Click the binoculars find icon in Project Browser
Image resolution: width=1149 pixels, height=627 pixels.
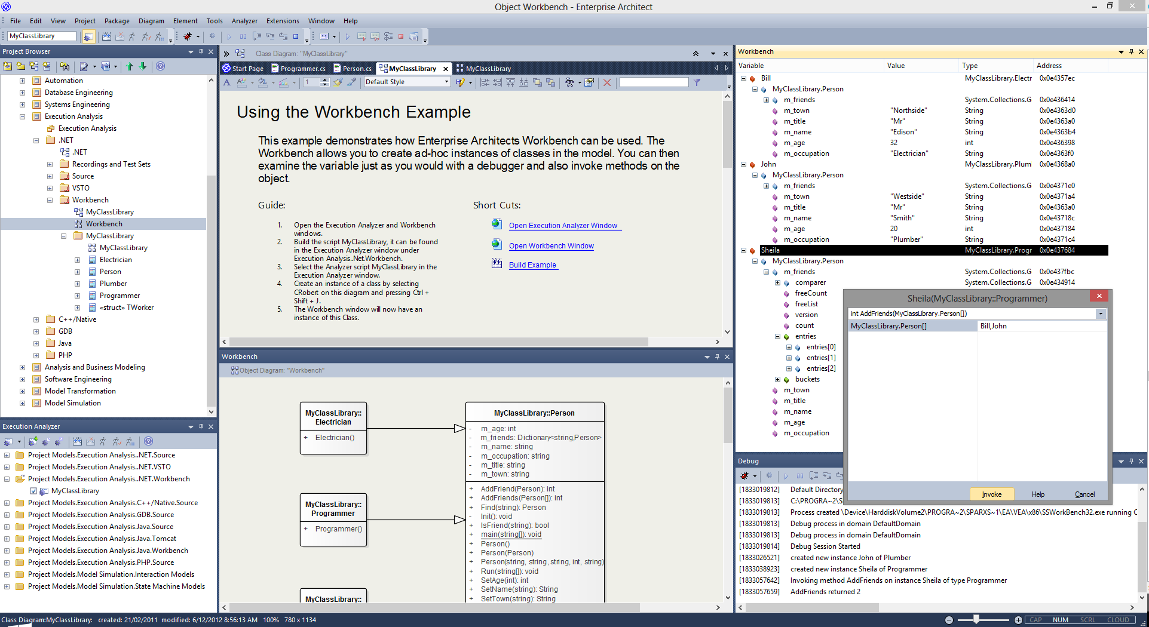tap(65, 66)
